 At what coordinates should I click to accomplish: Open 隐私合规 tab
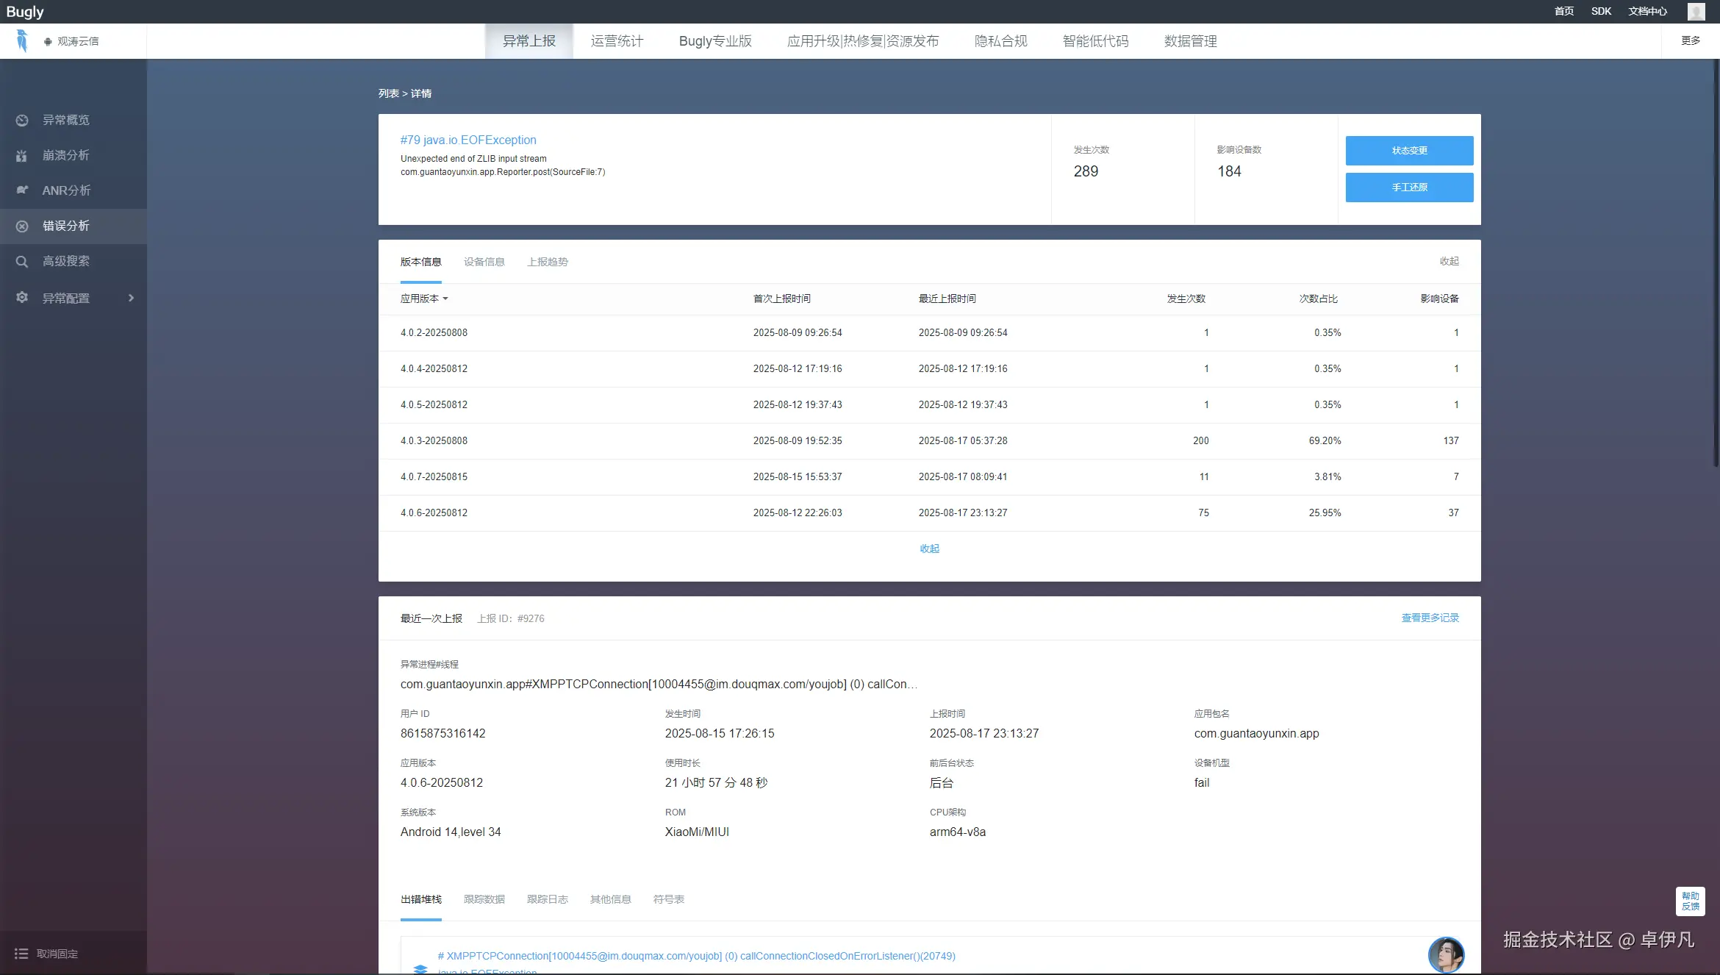point(1001,41)
